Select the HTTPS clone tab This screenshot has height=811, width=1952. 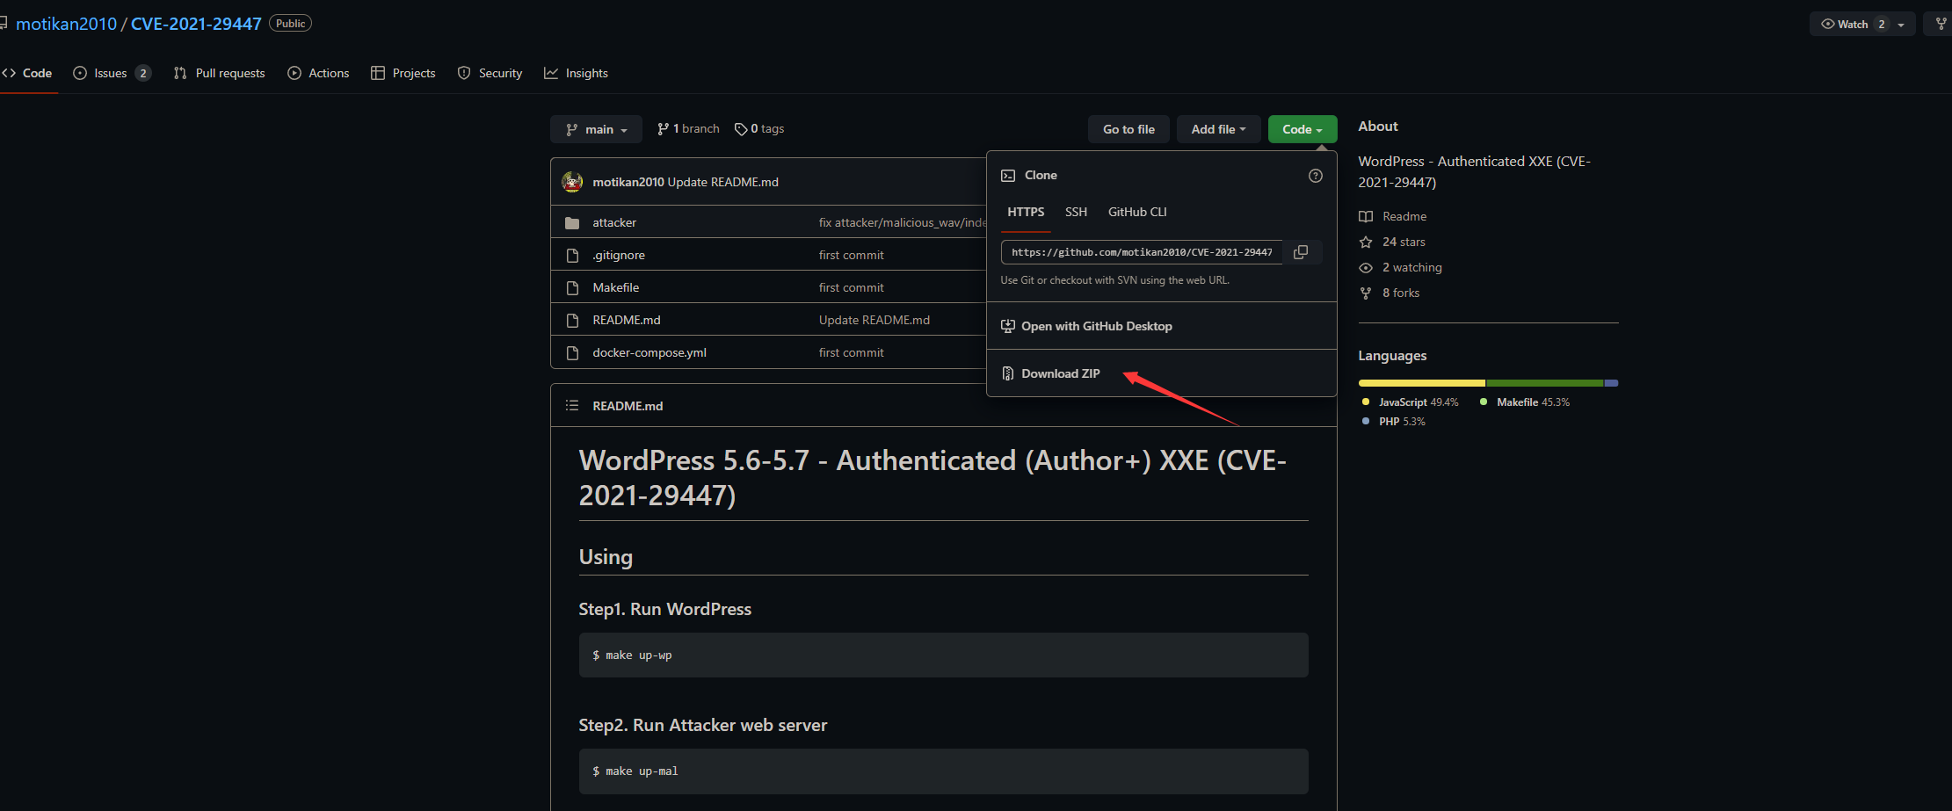click(x=1026, y=212)
